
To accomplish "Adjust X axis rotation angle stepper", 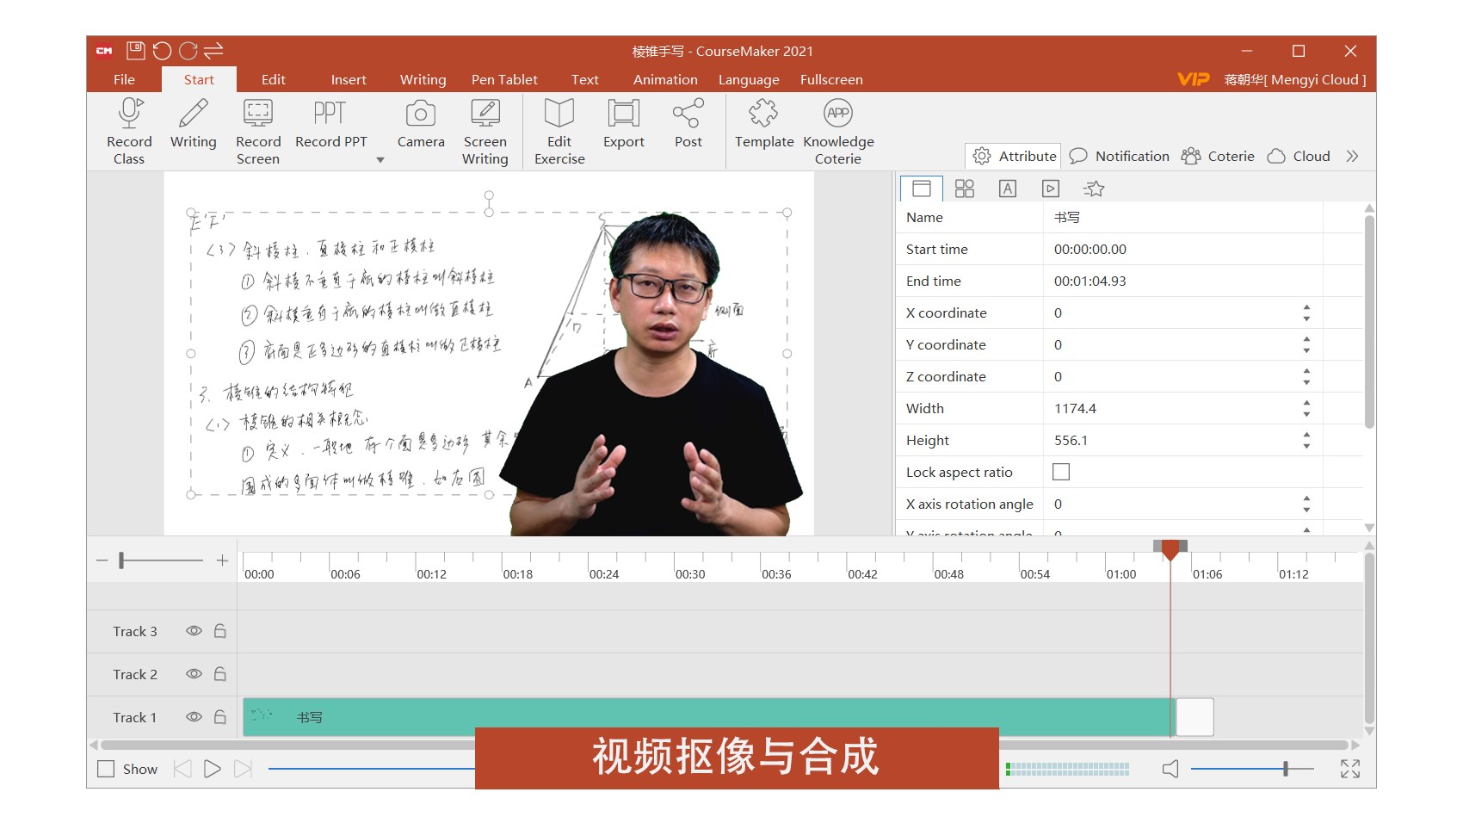I will [x=1306, y=504].
